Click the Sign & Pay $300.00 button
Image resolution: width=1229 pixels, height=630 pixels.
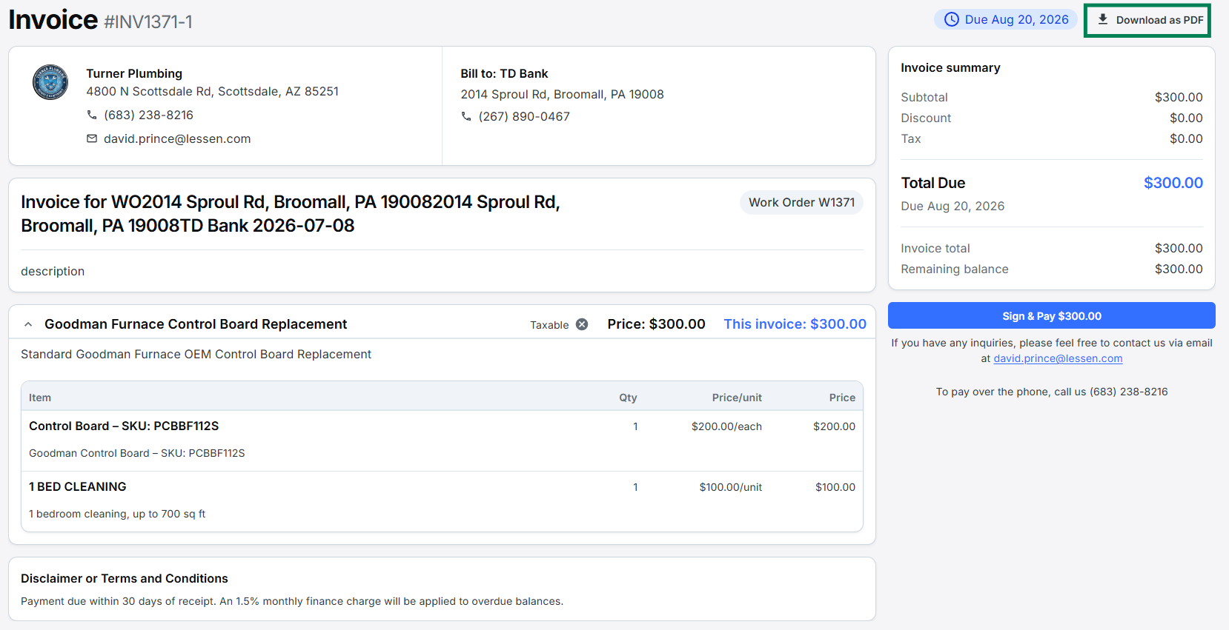pos(1052,316)
